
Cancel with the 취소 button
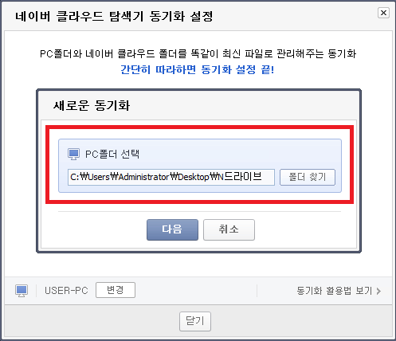(x=229, y=229)
